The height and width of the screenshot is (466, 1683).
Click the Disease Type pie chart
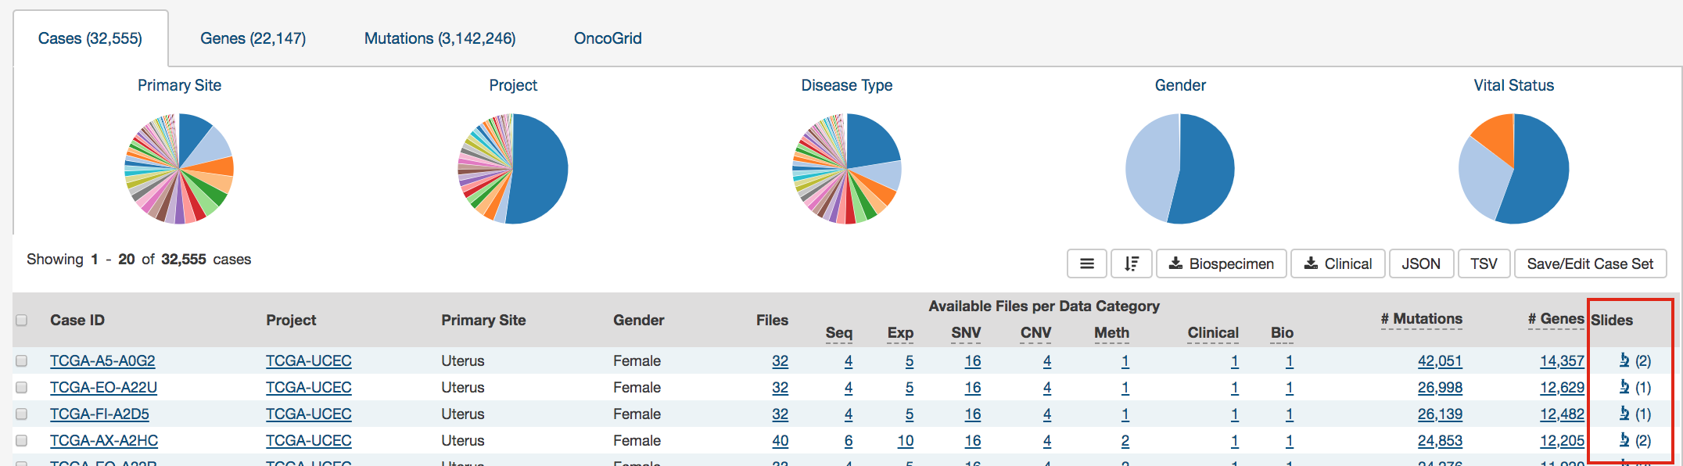(x=847, y=169)
